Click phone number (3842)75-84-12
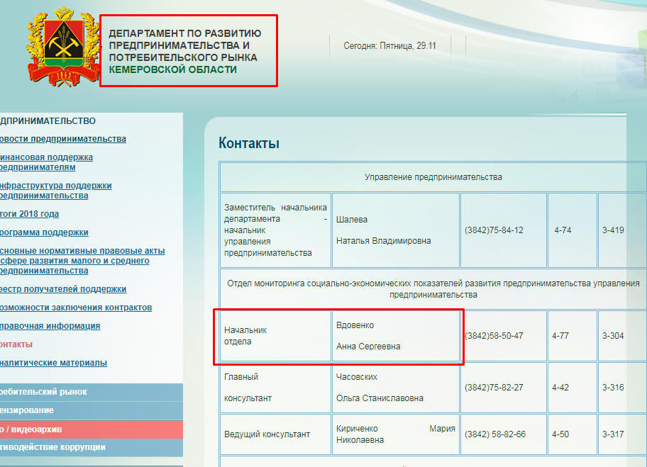 pyautogui.click(x=494, y=230)
